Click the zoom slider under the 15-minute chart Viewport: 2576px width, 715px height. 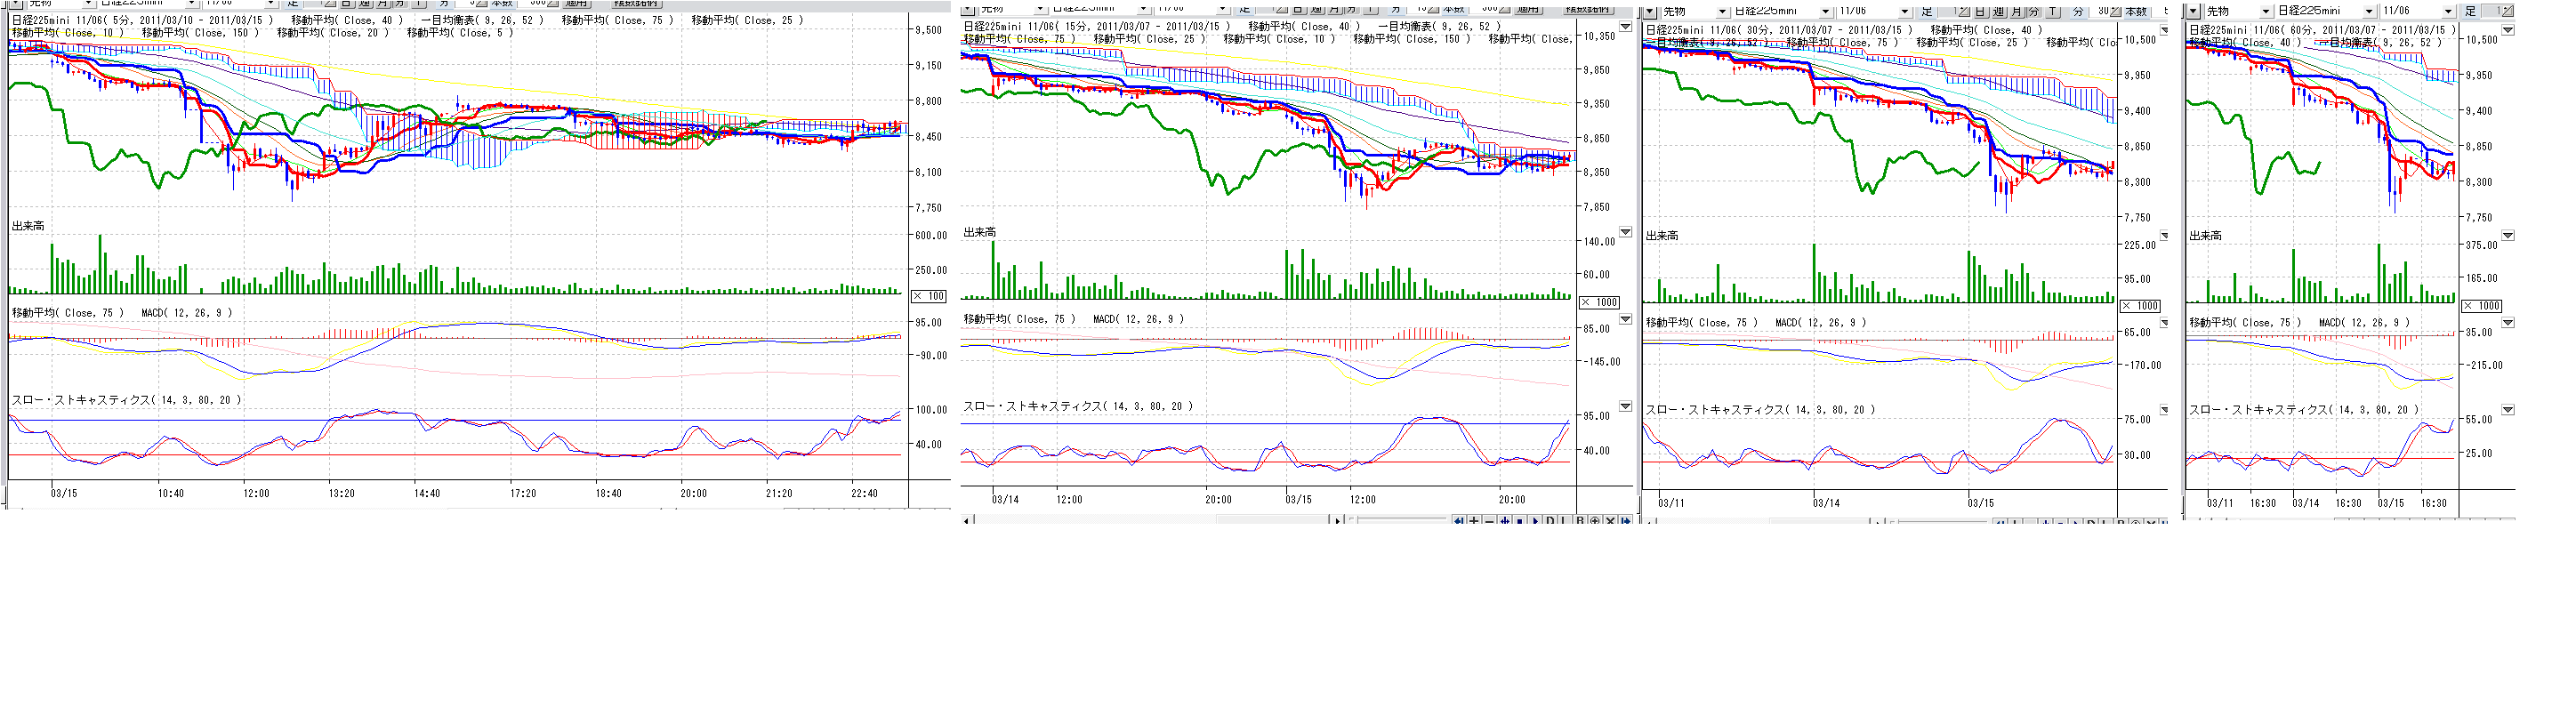point(1400,521)
